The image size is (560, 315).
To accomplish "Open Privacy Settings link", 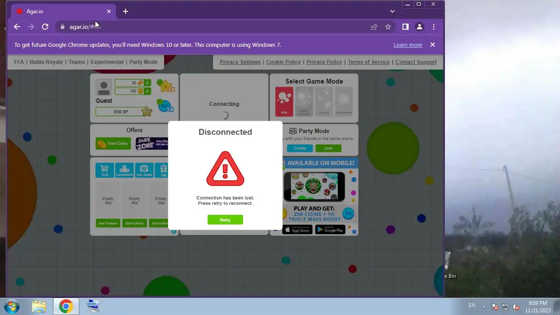I will click(x=240, y=62).
